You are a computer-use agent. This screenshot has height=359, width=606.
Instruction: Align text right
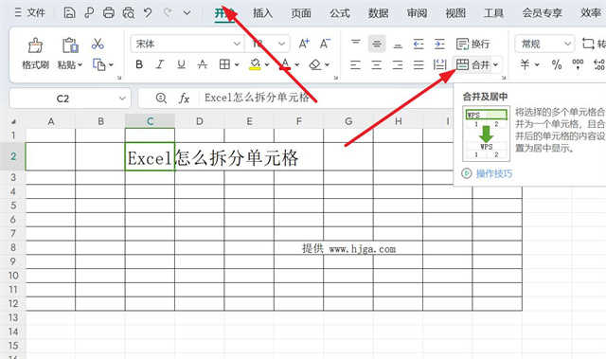pos(398,64)
